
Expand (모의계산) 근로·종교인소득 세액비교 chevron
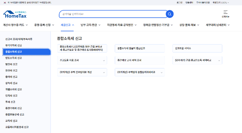(x=219, y=60)
